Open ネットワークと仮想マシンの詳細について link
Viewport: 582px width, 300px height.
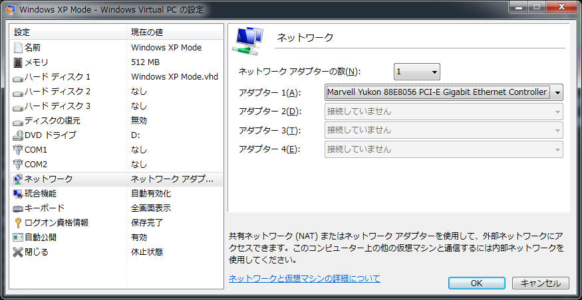304,279
